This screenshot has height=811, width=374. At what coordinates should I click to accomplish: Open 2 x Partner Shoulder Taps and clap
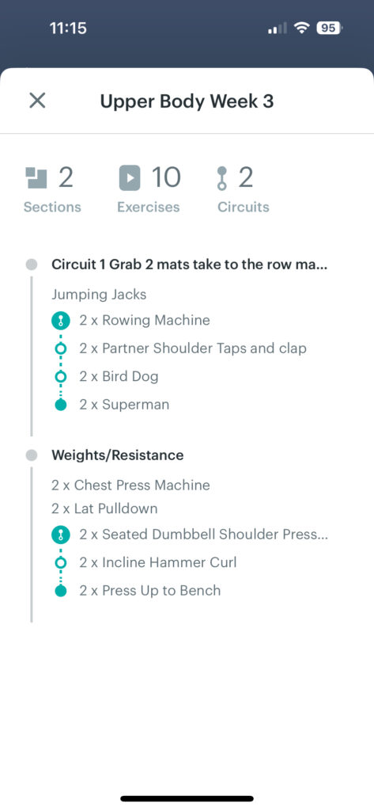[x=193, y=348]
